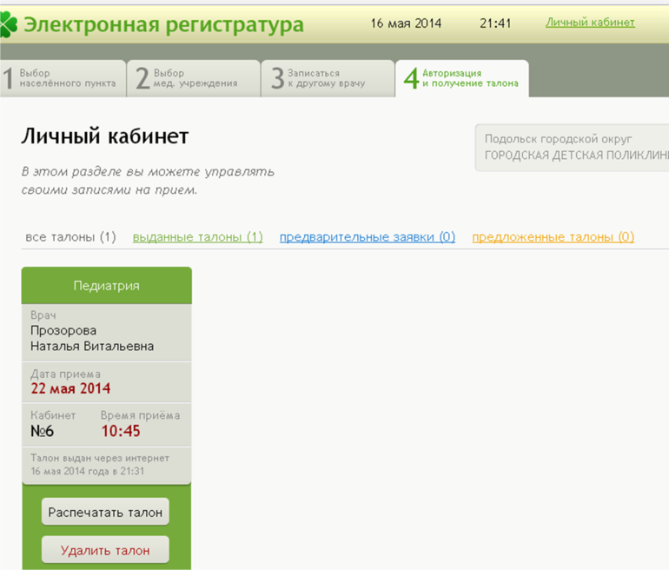Show все талоны (1) filter

[71, 237]
